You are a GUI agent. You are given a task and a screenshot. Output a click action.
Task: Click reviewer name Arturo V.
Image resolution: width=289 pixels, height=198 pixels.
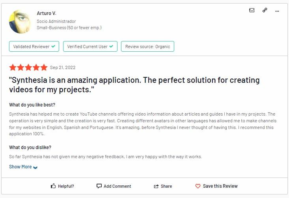(47, 13)
